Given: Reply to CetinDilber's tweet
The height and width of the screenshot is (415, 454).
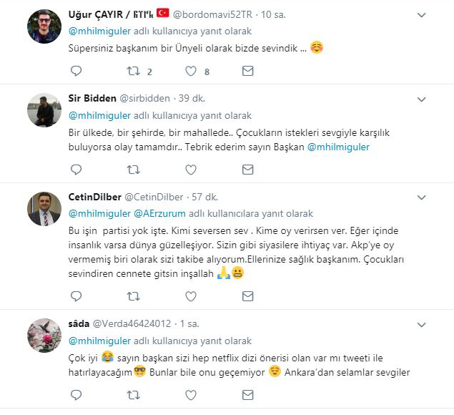Looking at the screenshot, I should click(x=77, y=296).
